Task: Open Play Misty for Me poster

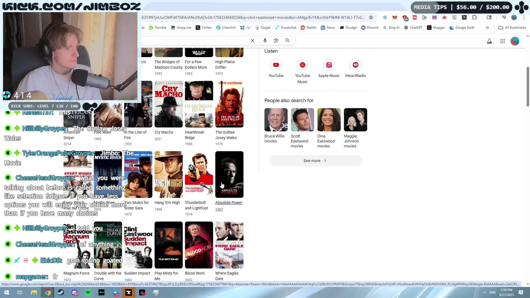Action: click(169, 245)
